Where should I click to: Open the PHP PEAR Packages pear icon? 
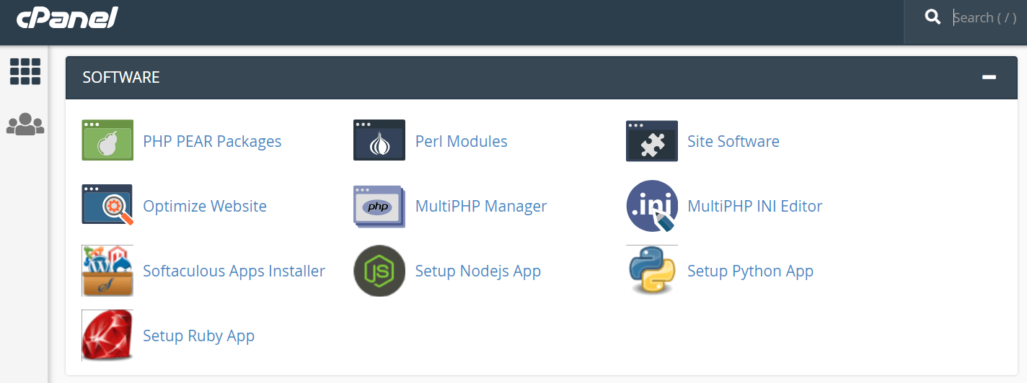[107, 140]
